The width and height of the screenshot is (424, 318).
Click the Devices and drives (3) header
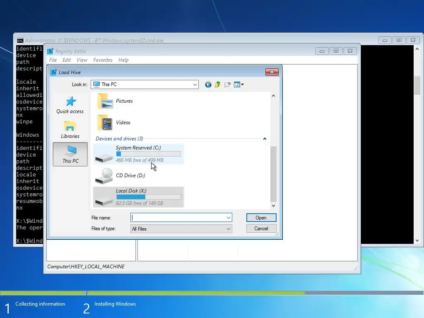point(119,139)
